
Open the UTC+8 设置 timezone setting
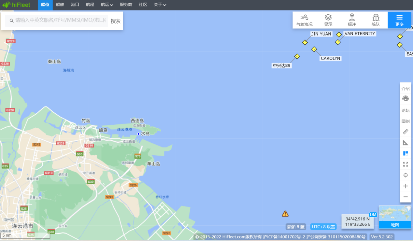[x=323, y=227]
